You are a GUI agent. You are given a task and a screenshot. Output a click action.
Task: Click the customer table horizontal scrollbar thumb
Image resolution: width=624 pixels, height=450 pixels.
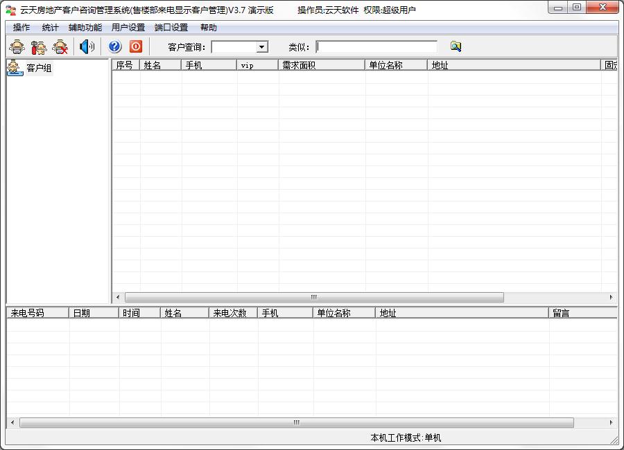(314, 298)
